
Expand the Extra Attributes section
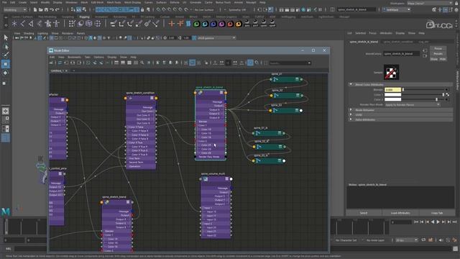pos(351,119)
